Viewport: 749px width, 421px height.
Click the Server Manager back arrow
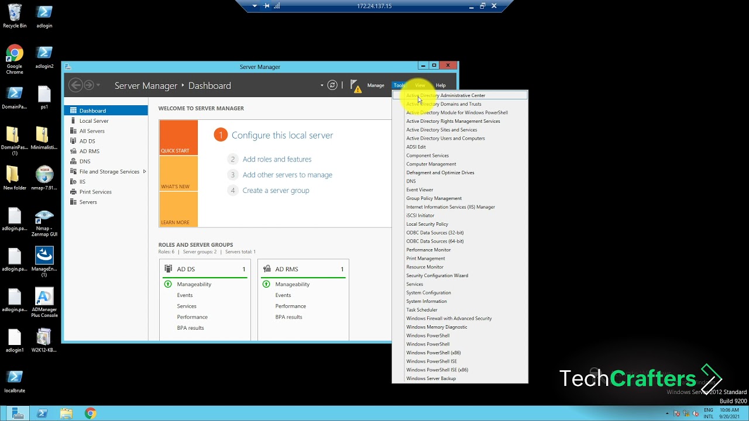click(x=75, y=85)
